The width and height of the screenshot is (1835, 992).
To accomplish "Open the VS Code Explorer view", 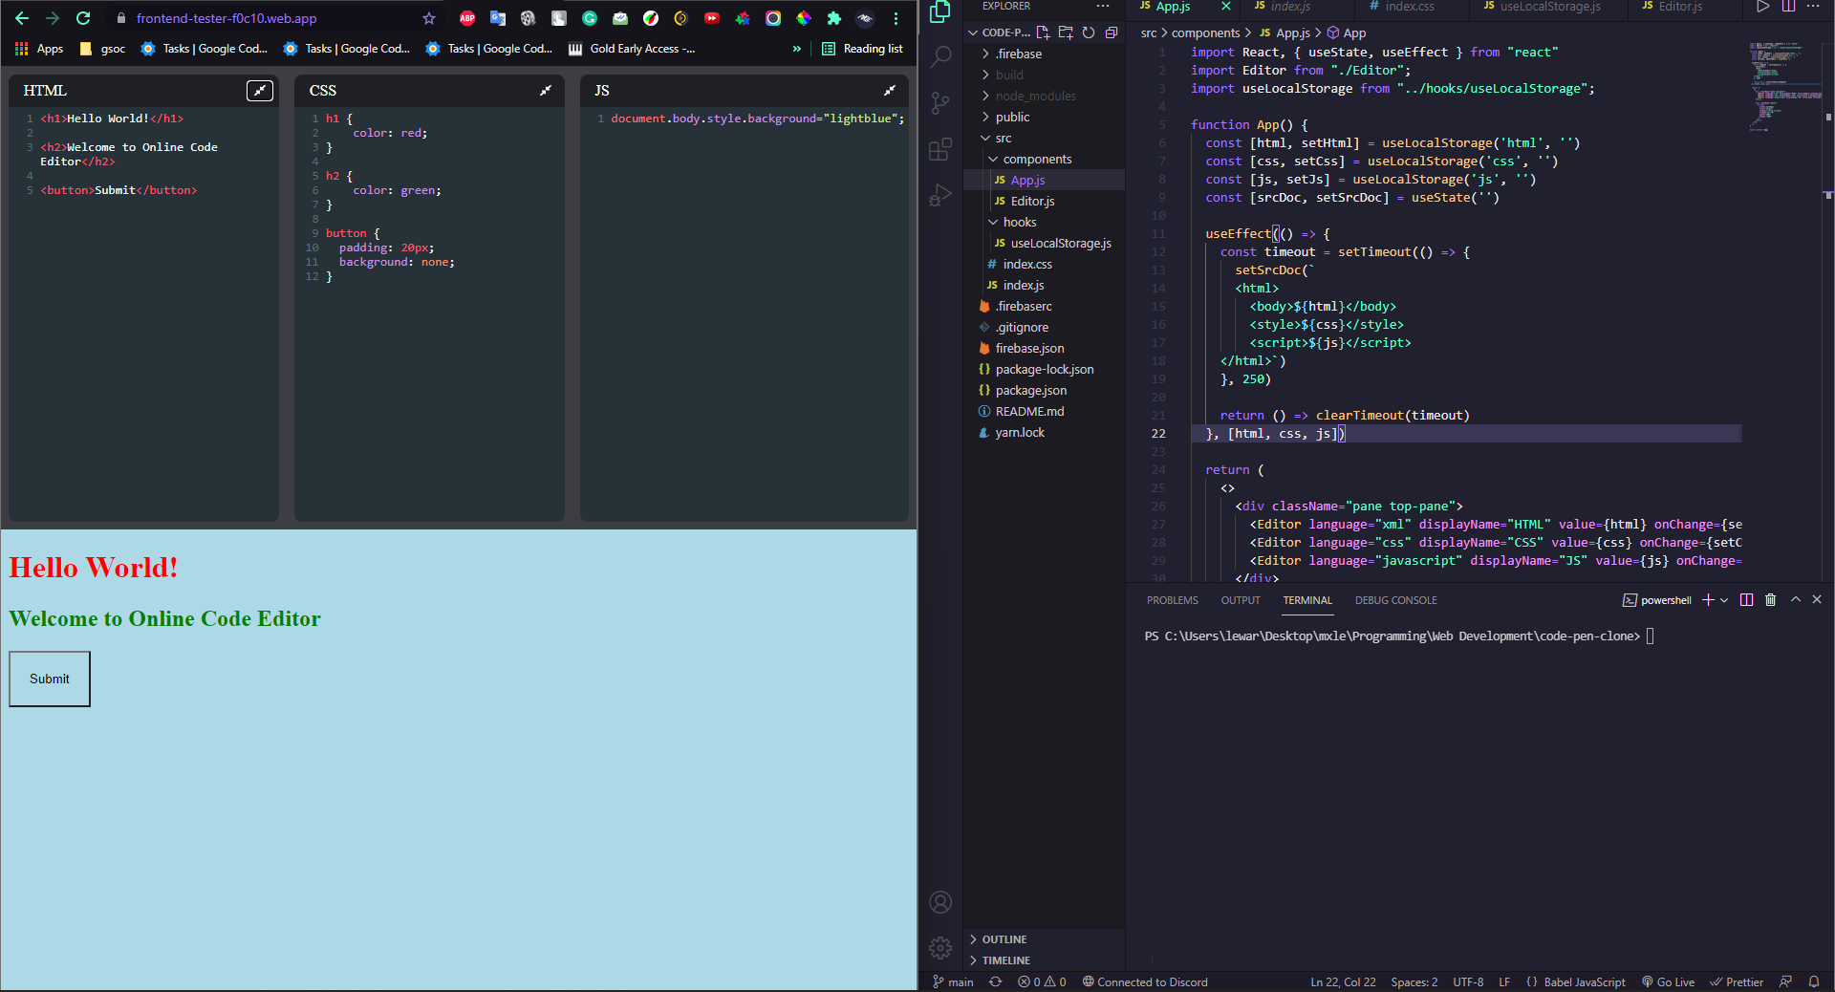I will (x=940, y=11).
